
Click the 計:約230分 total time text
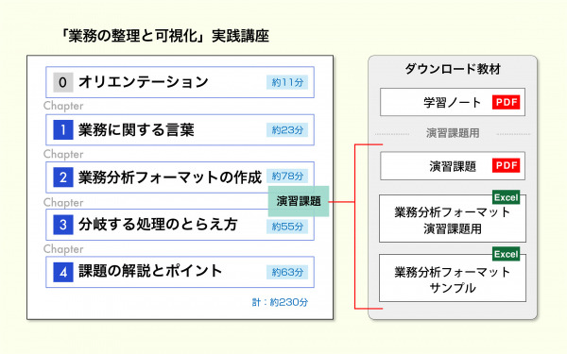(280, 302)
